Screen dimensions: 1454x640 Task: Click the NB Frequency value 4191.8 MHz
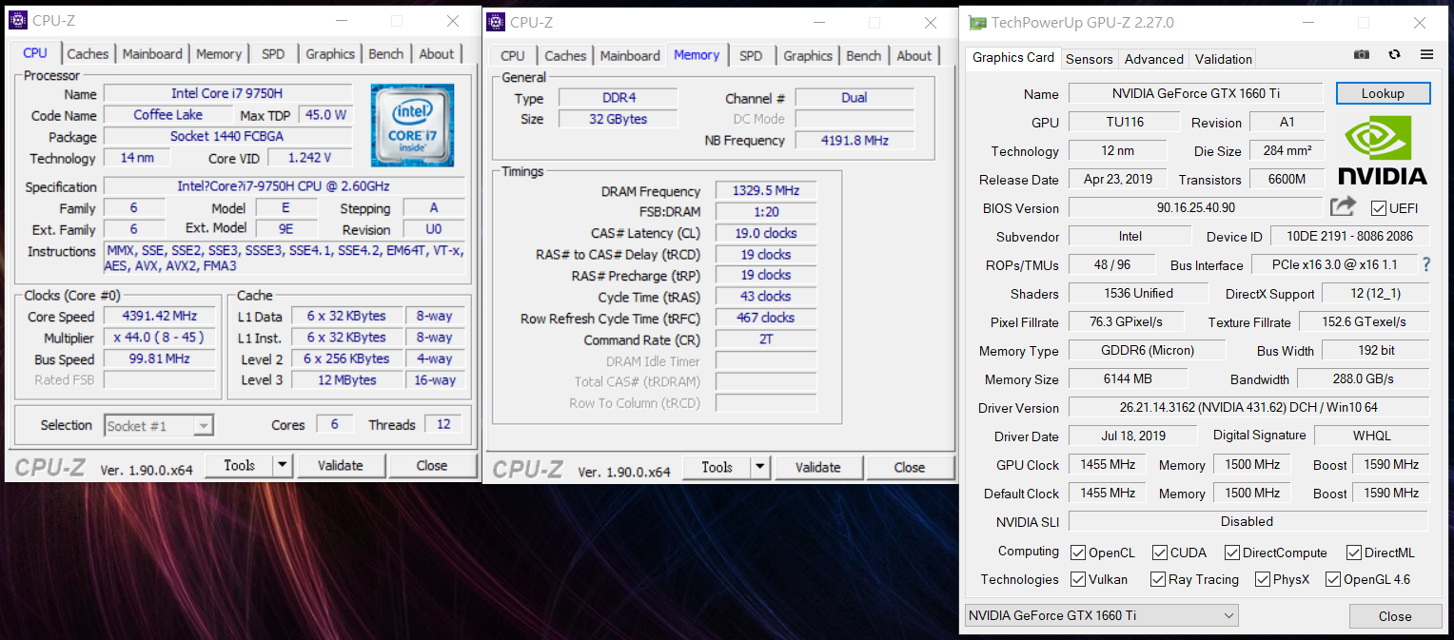(855, 140)
